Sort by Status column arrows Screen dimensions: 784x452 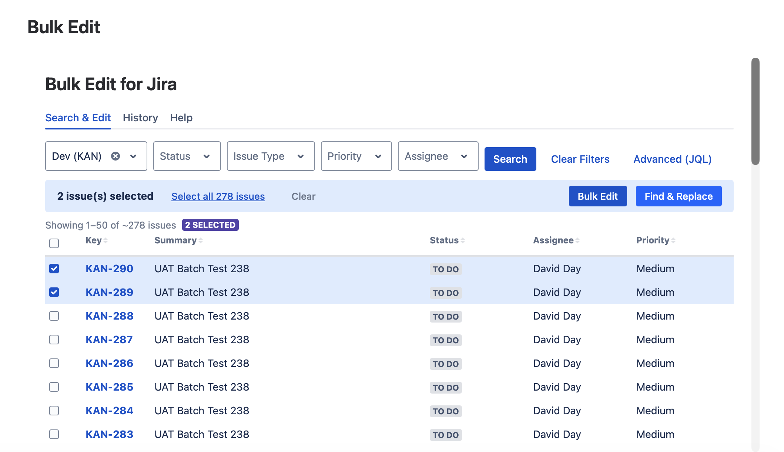[x=463, y=240]
